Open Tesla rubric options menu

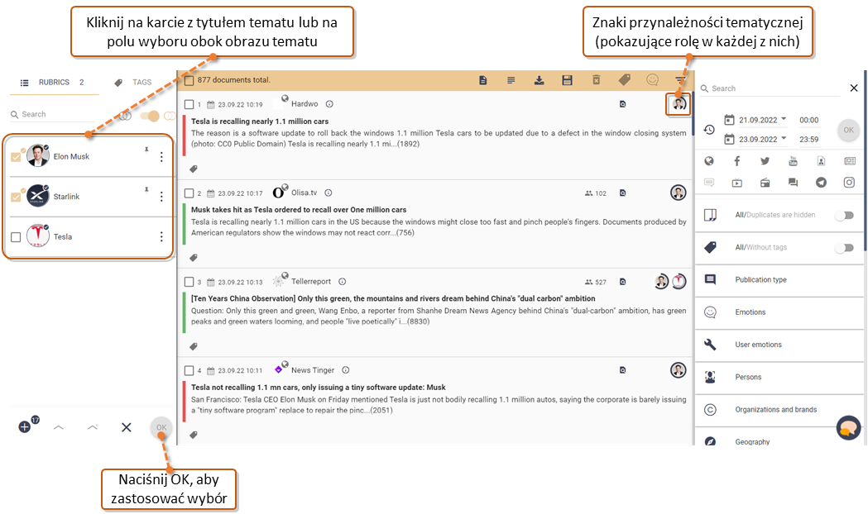[x=161, y=237]
